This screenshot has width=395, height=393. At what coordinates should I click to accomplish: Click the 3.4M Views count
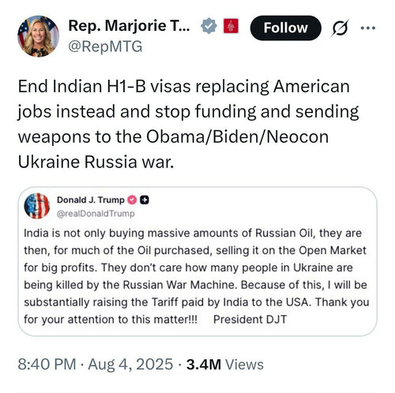point(225,365)
